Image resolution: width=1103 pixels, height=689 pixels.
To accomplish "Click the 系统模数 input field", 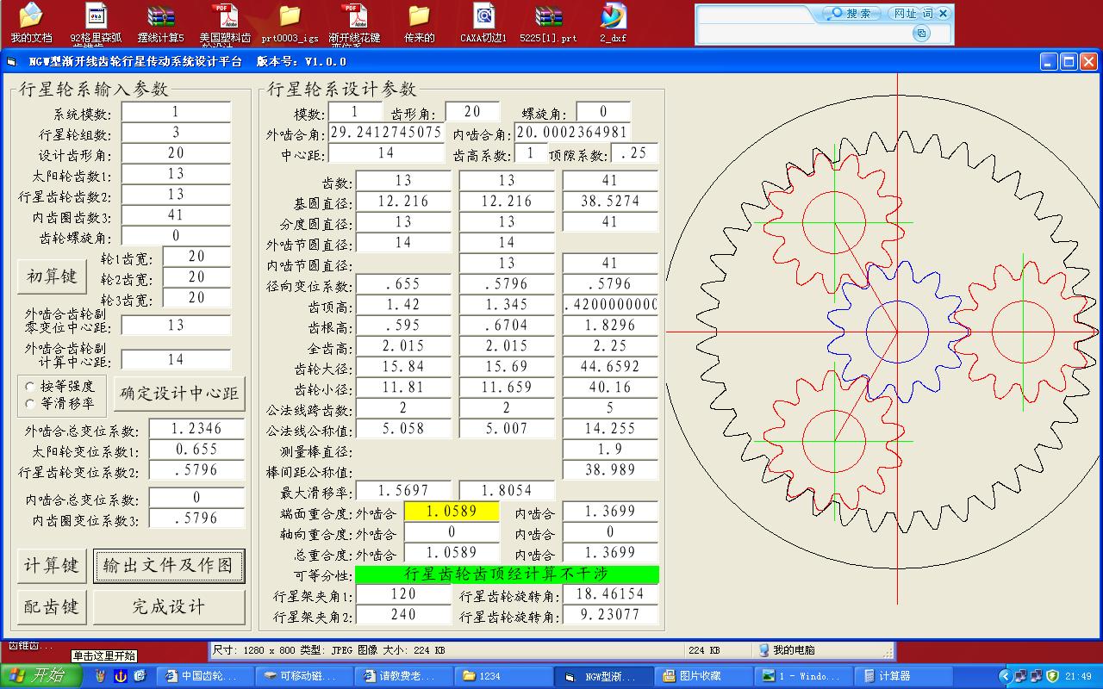I will (x=176, y=112).
